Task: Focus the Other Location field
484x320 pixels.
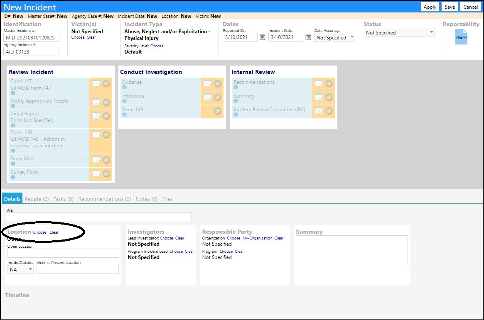Action: click(63, 253)
